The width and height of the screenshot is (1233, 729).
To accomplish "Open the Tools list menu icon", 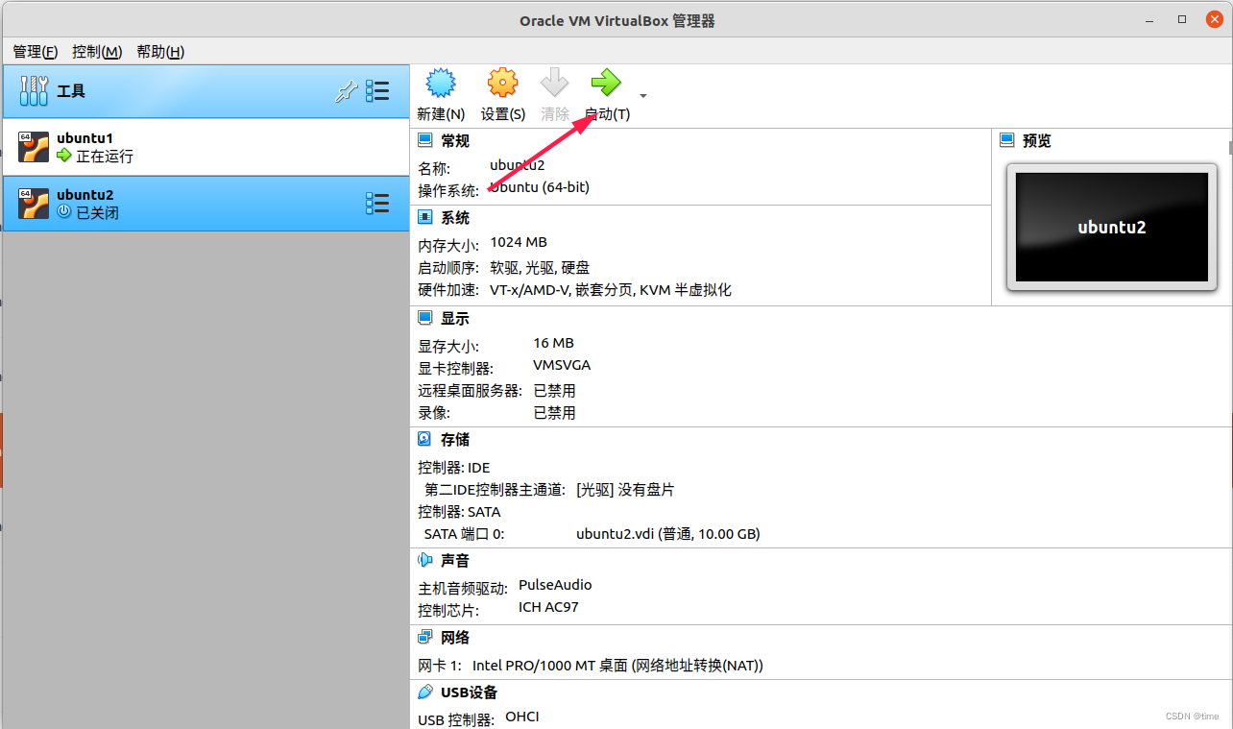I will 377,91.
